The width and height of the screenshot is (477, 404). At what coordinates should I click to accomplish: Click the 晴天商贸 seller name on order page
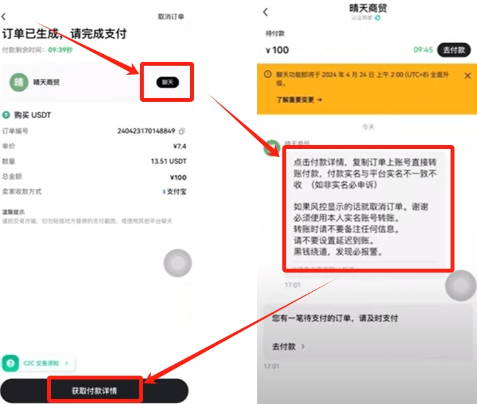[46, 82]
